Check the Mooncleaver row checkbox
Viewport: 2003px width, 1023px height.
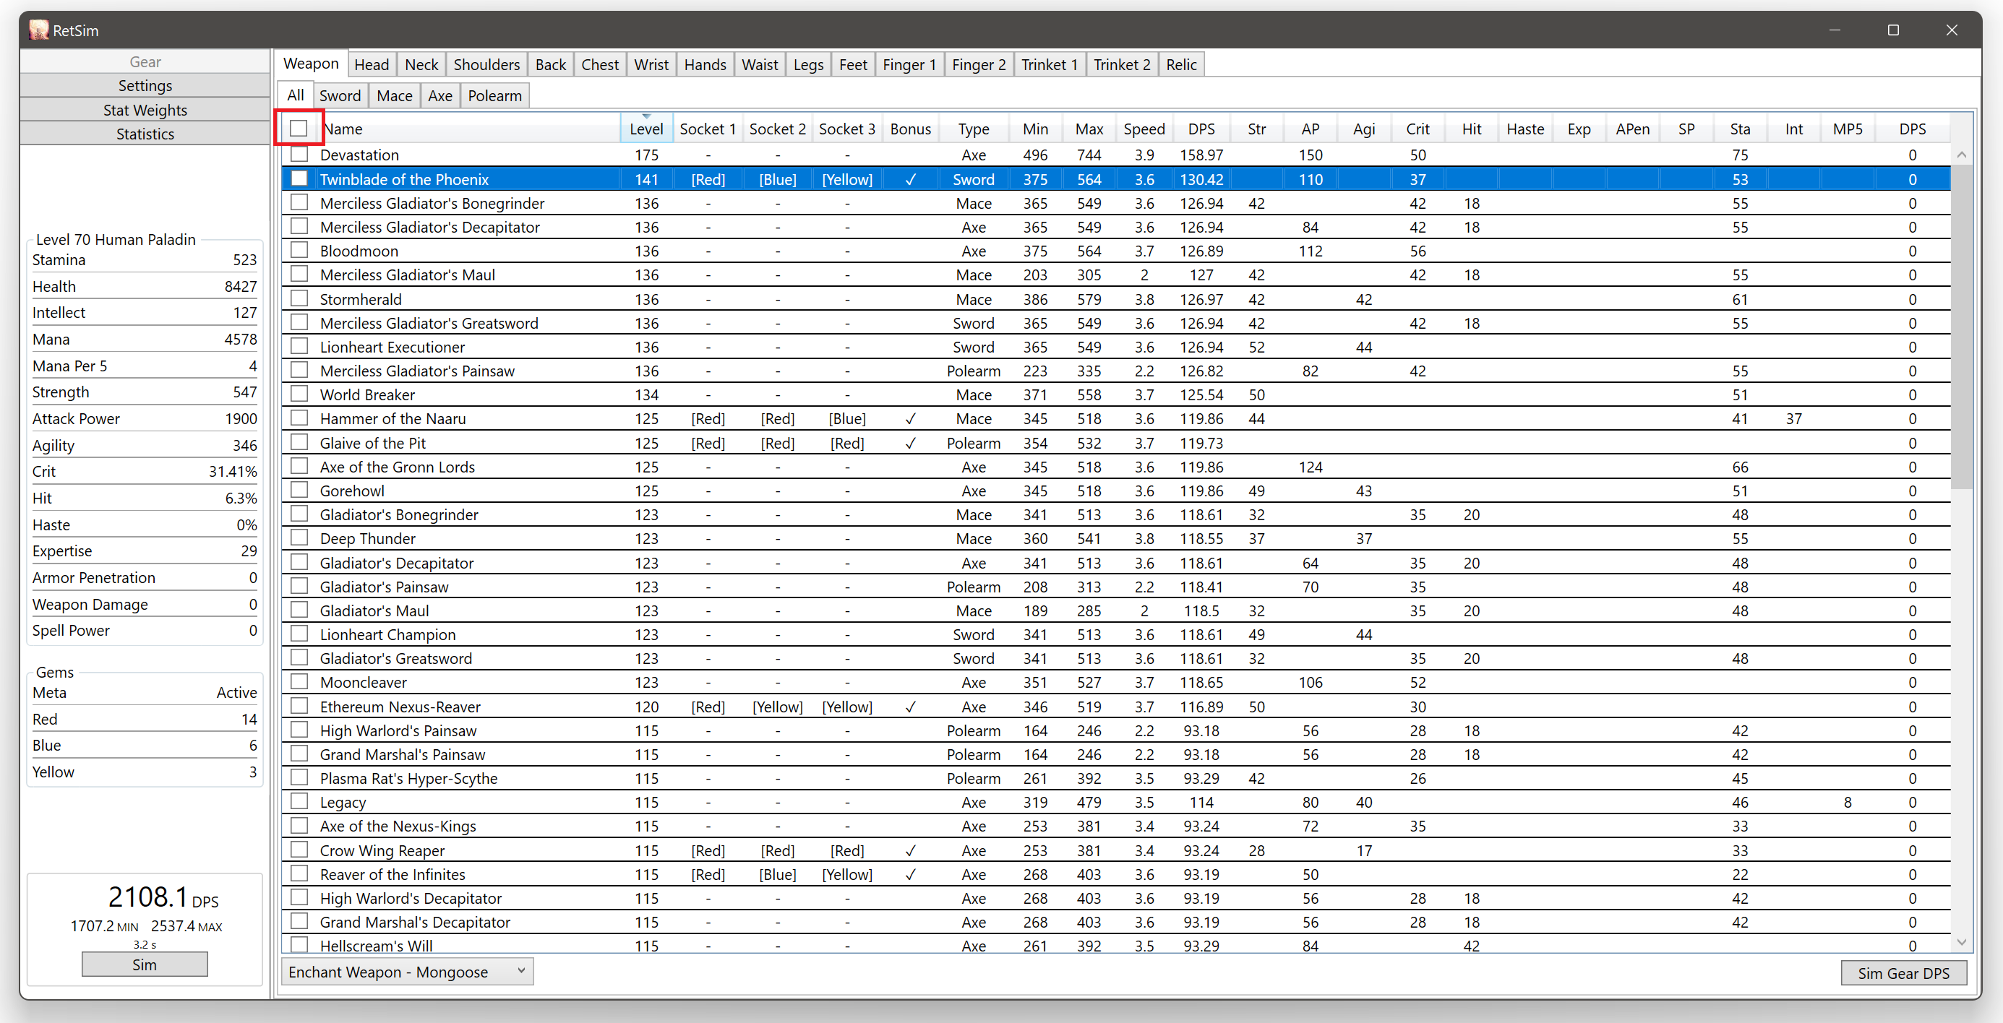pyautogui.click(x=299, y=682)
